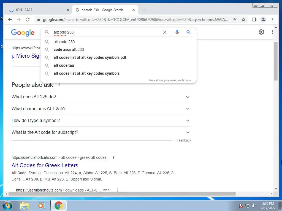Screen dimensions: 282x211
Task: View site info via the lock icon
Action: coord(38,20)
